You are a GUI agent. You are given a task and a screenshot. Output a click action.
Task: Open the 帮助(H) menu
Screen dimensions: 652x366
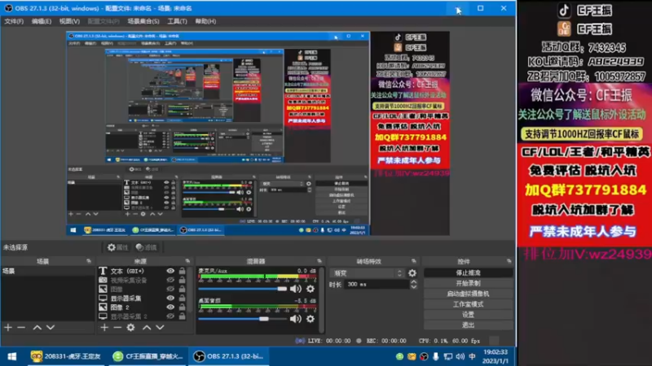[x=205, y=21]
